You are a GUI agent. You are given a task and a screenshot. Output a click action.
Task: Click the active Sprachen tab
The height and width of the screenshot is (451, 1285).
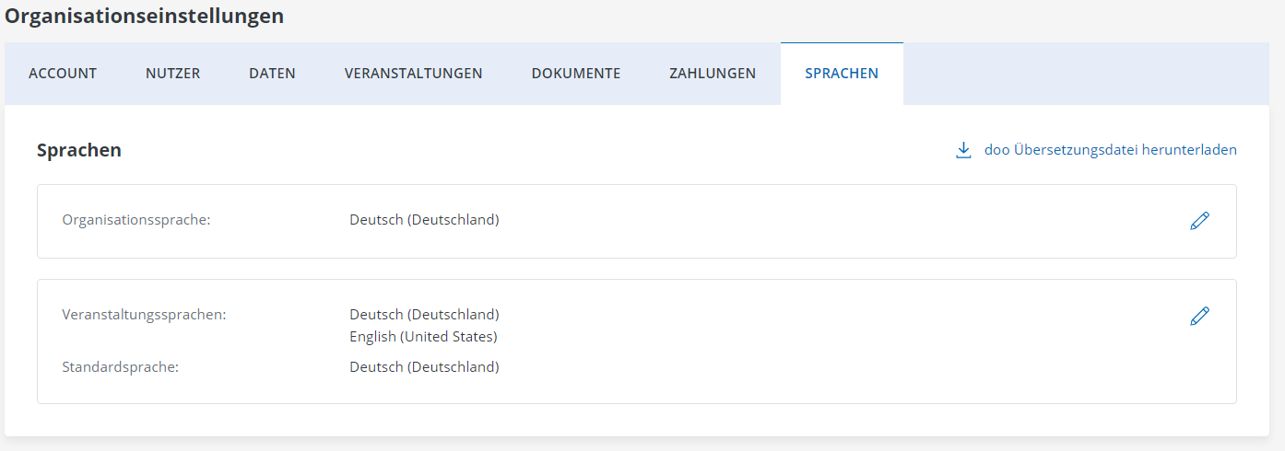(842, 74)
